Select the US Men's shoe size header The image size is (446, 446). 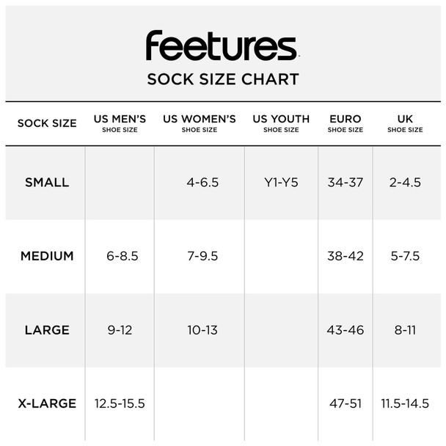120,123
